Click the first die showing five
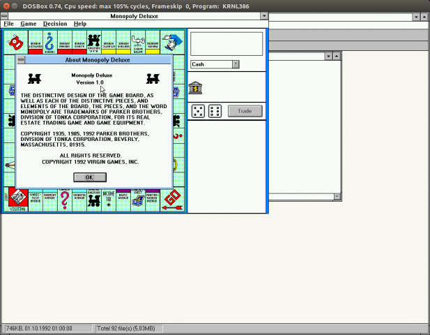The width and height of the screenshot is (430, 335). tap(198, 111)
